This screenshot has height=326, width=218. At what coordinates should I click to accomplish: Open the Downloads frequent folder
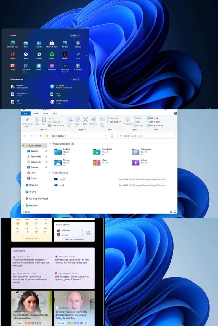tap(103, 152)
